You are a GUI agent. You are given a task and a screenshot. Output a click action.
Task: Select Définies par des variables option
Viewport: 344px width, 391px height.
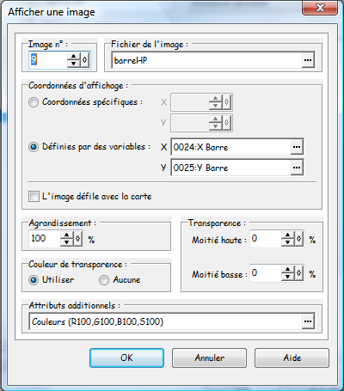[x=34, y=147]
